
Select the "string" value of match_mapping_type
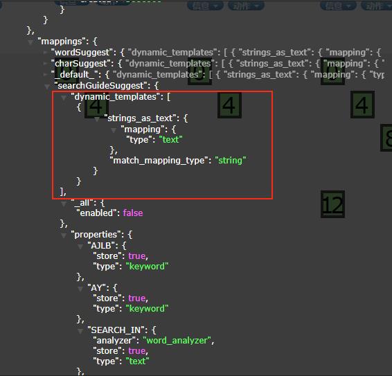click(x=231, y=161)
